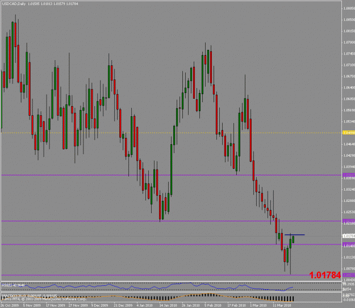Click the 1.02880 price scale label

pos(349,201)
